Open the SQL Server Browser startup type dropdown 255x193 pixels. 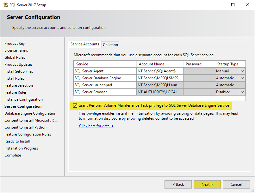coord(242,92)
